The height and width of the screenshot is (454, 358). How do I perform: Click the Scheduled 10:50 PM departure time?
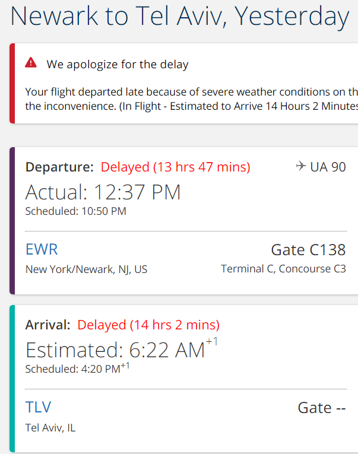pyautogui.click(x=75, y=211)
